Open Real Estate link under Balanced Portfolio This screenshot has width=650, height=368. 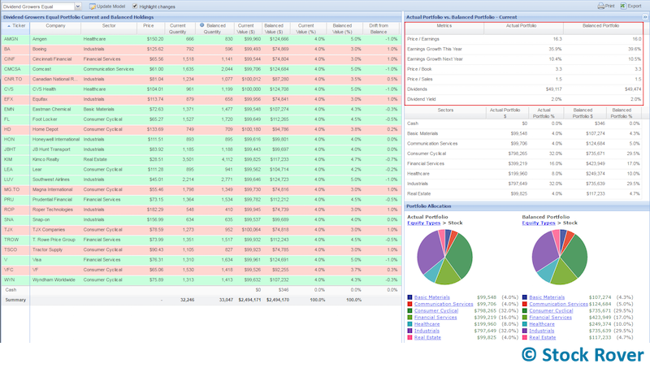pos(542,337)
